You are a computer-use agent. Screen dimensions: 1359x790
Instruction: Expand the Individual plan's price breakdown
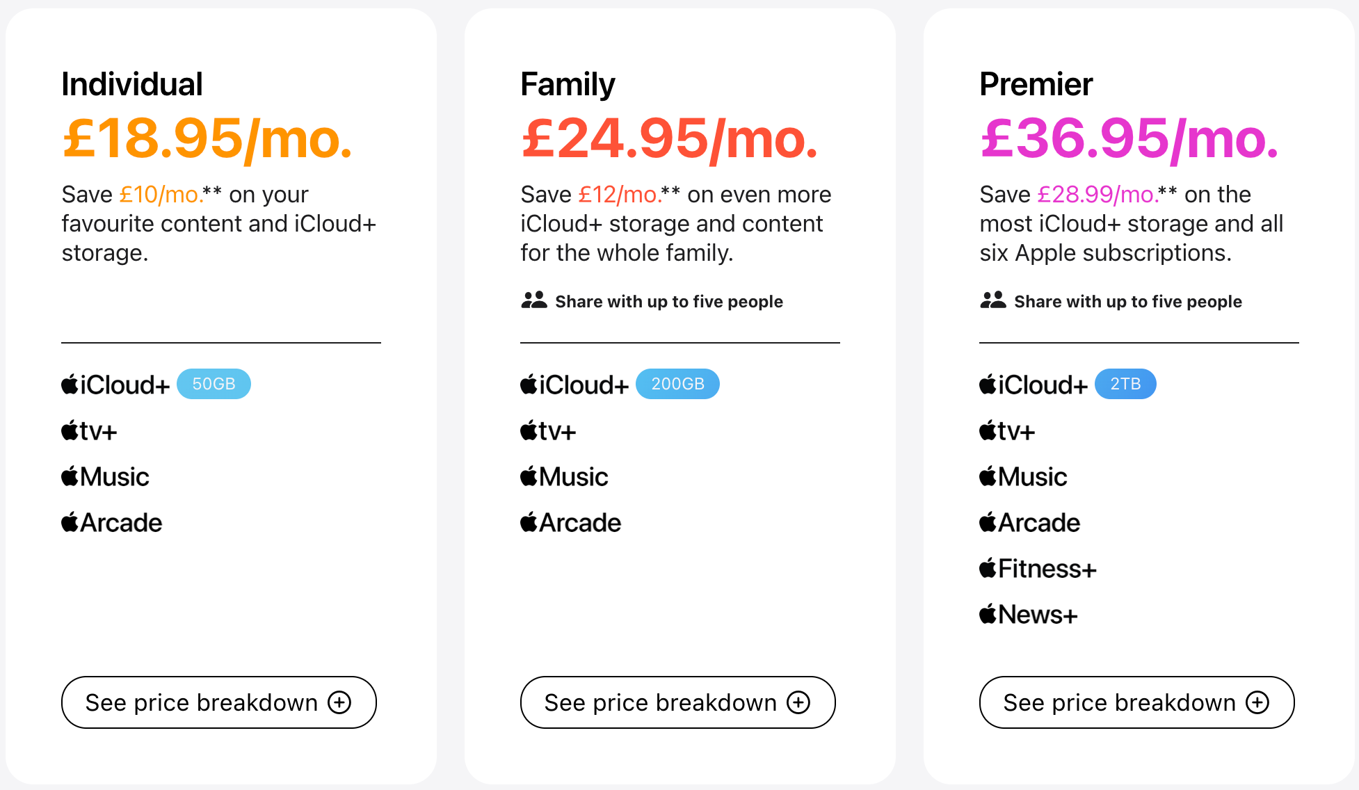click(x=219, y=702)
